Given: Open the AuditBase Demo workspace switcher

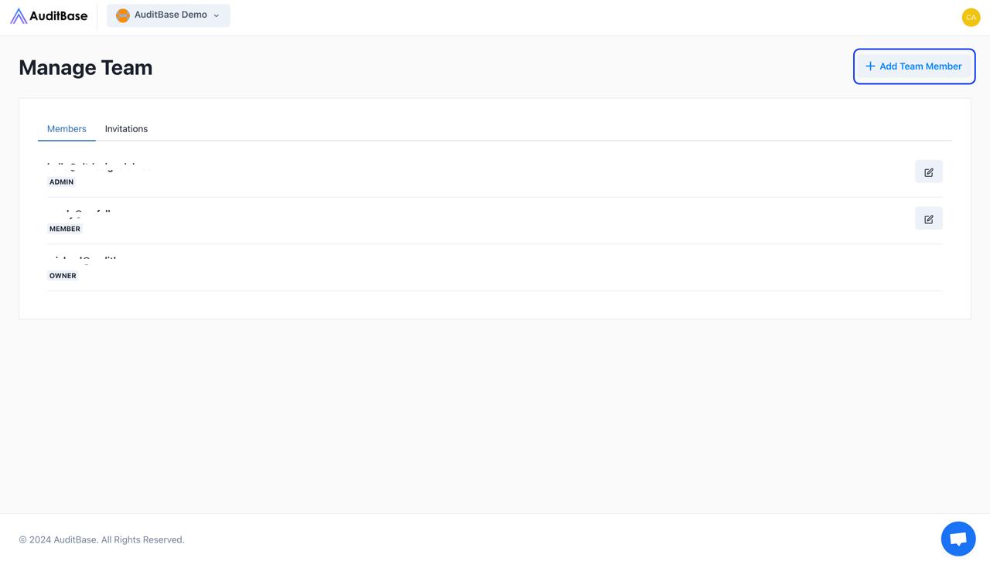Looking at the screenshot, I should click(169, 15).
